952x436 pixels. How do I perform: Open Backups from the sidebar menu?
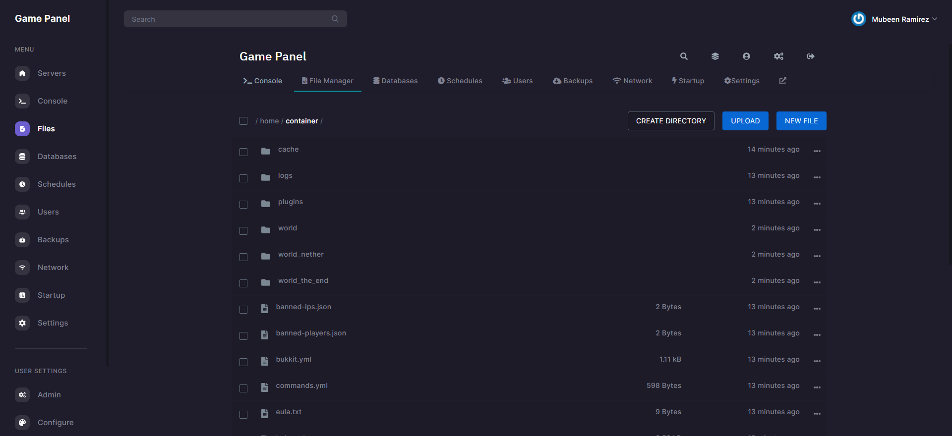[53, 240]
